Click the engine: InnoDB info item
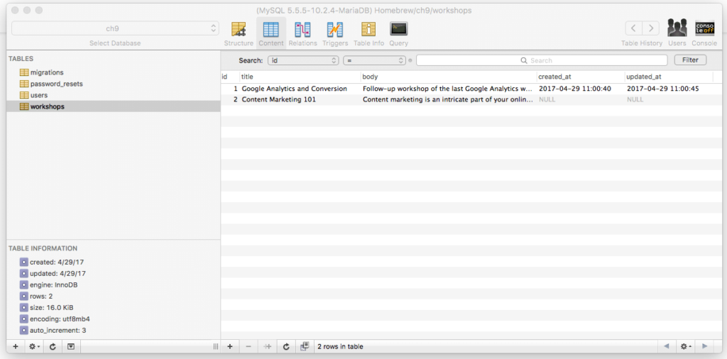Image resolution: width=727 pixels, height=359 pixels. click(x=49, y=285)
